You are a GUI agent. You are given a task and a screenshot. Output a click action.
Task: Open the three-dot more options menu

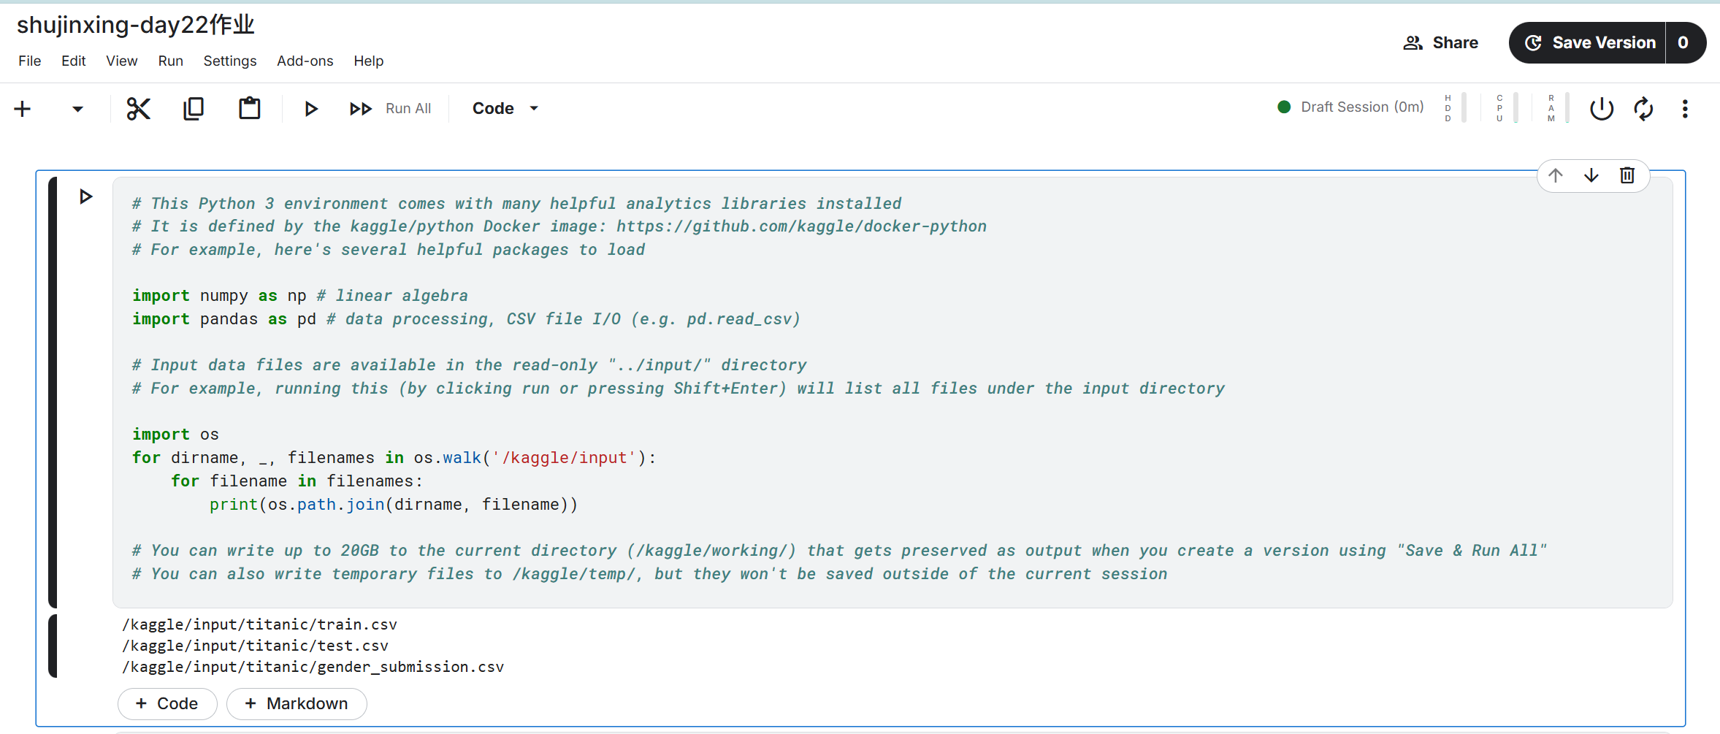pos(1685,109)
